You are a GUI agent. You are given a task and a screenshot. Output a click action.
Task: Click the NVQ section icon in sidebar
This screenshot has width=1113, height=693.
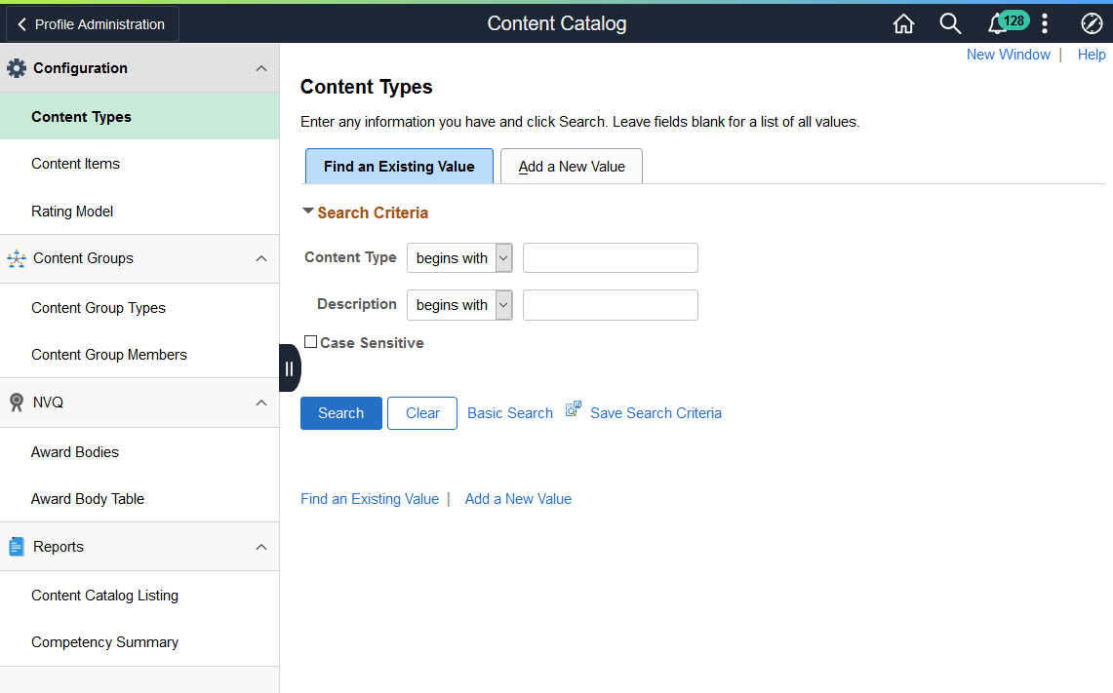point(16,402)
